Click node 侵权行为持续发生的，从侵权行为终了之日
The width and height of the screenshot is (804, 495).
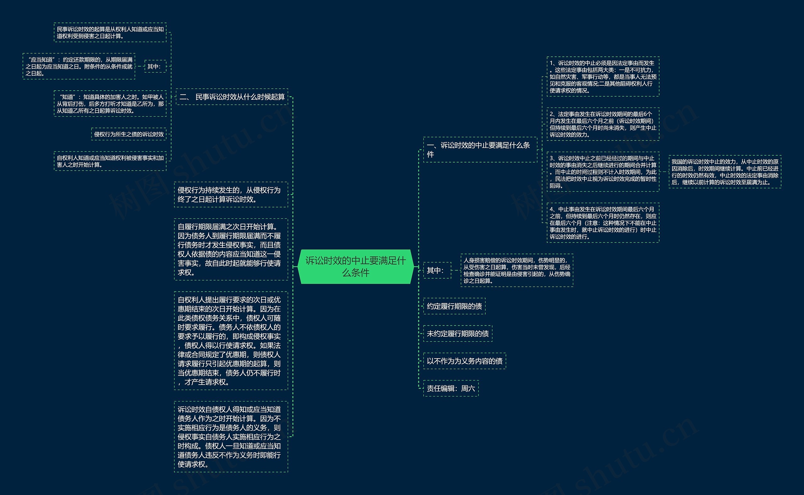(231, 194)
